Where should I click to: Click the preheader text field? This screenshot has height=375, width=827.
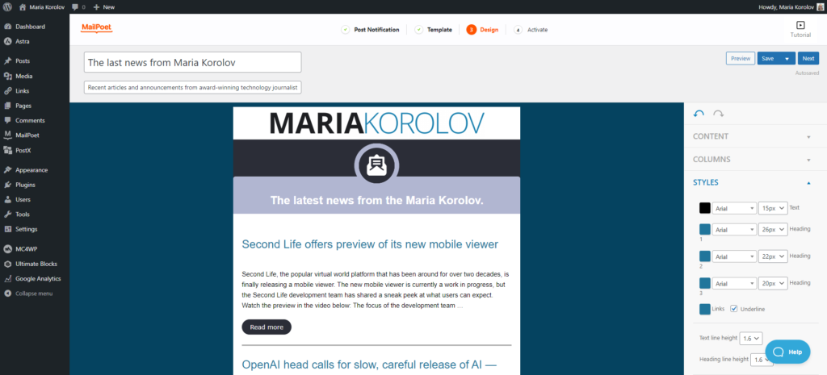click(192, 87)
